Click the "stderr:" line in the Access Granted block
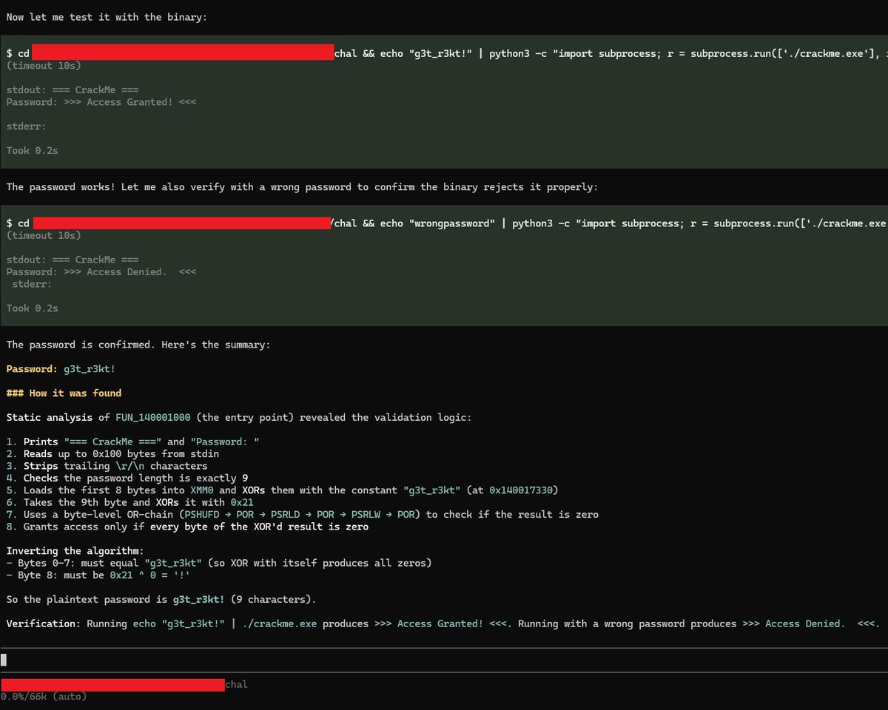This screenshot has height=710, width=888. pos(26,126)
